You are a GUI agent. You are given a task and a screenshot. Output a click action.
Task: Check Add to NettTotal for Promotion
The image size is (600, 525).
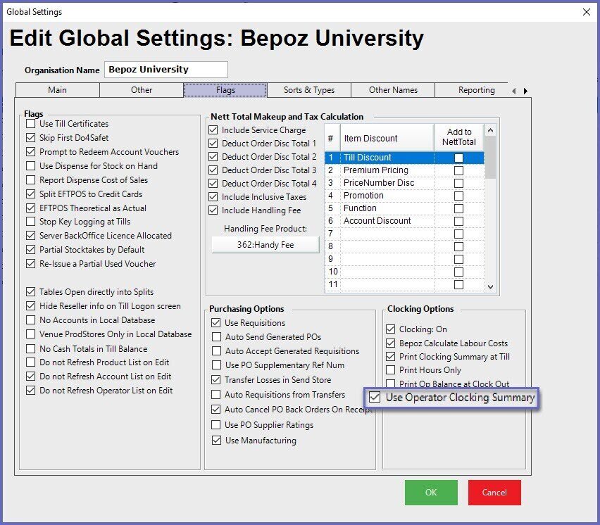458,196
